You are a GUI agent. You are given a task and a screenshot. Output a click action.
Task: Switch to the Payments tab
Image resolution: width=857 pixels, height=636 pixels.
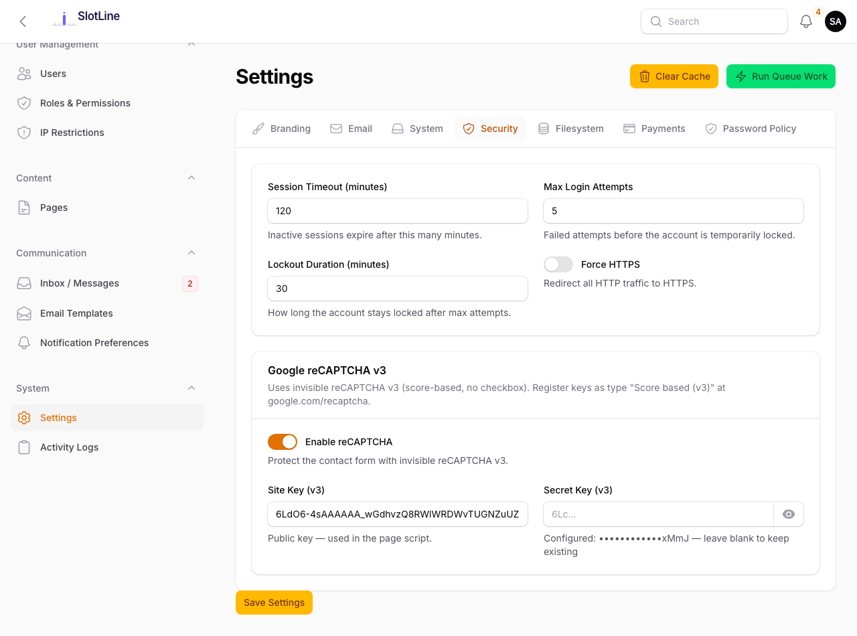coord(654,129)
